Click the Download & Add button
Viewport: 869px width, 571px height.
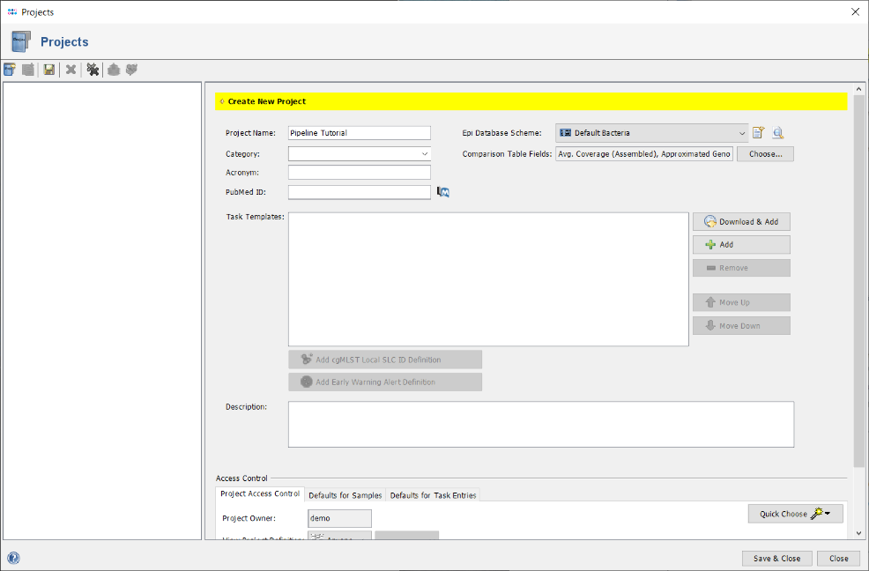pos(741,222)
